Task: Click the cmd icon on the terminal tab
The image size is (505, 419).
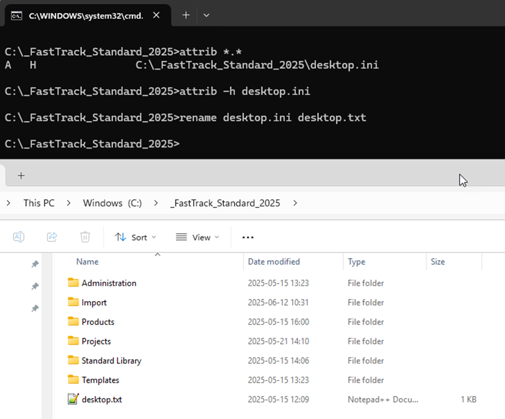Action: (x=17, y=15)
